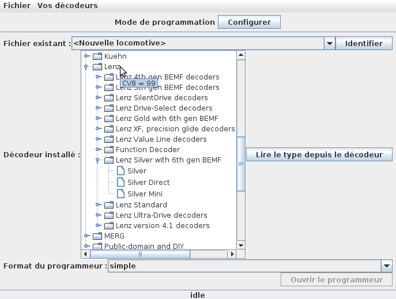The height and width of the screenshot is (299, 396).
Task: Expand the MERG tree node
Action: (x=86, y=236)
